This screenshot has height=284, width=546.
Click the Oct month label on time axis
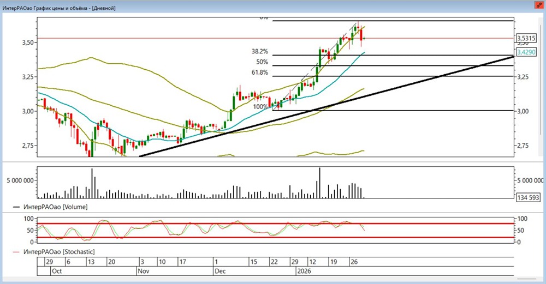tap(56, 271)
